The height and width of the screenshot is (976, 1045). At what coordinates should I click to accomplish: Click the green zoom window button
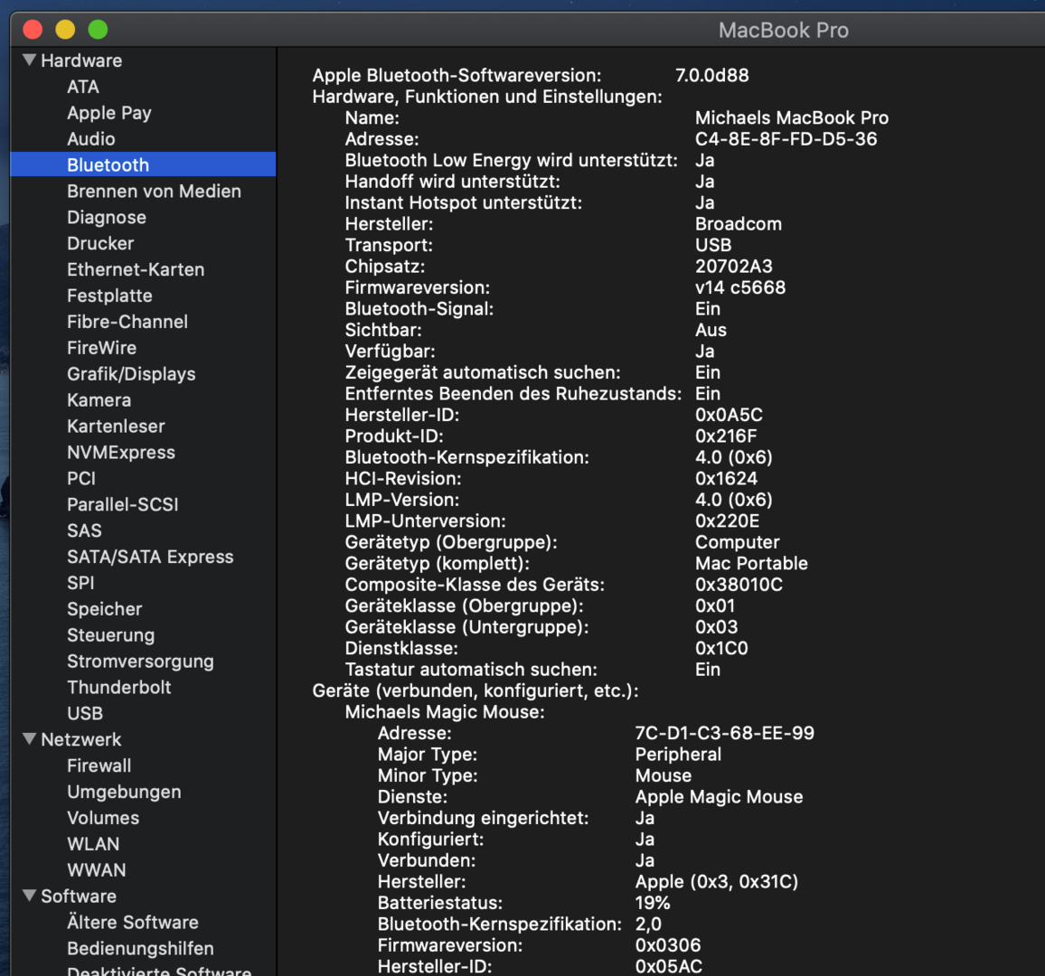(98, 30)
